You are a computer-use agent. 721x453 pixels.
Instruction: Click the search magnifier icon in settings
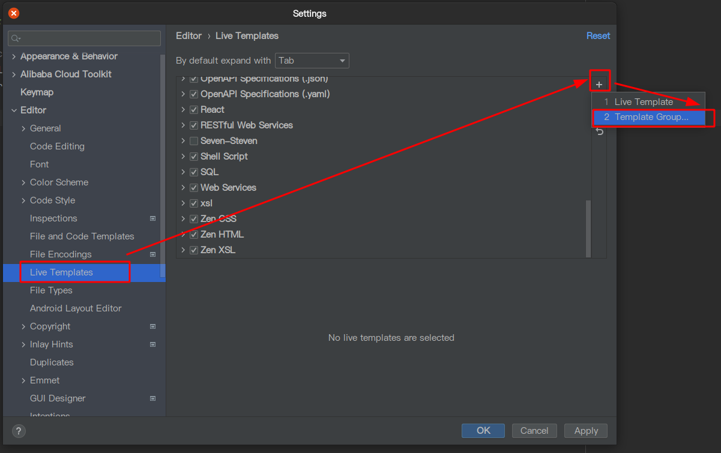click(x=16, y=38)
